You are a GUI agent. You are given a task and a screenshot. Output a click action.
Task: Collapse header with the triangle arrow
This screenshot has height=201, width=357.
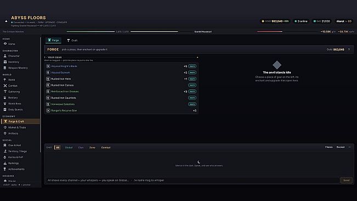6,21
